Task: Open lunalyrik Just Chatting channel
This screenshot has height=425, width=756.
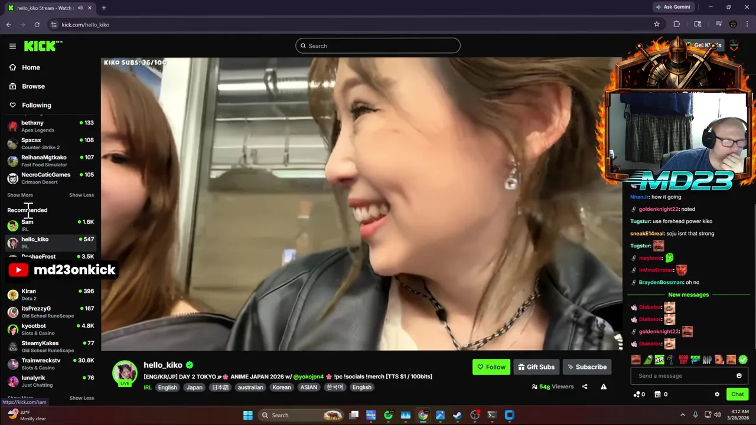Action: point(50,381)
